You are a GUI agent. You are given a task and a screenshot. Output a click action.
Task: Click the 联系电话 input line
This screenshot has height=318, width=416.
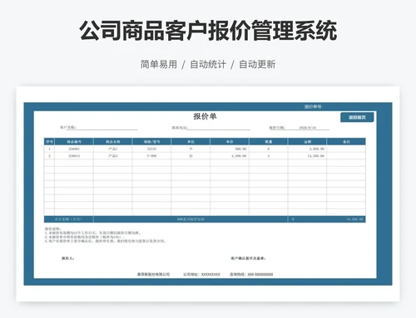[x=219, y=128]
